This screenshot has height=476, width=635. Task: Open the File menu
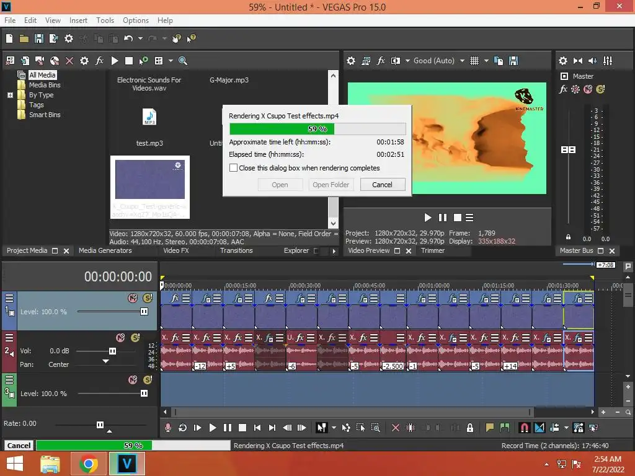10,20
